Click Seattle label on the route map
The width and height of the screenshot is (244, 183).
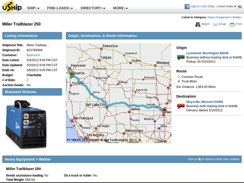point(79,73)
